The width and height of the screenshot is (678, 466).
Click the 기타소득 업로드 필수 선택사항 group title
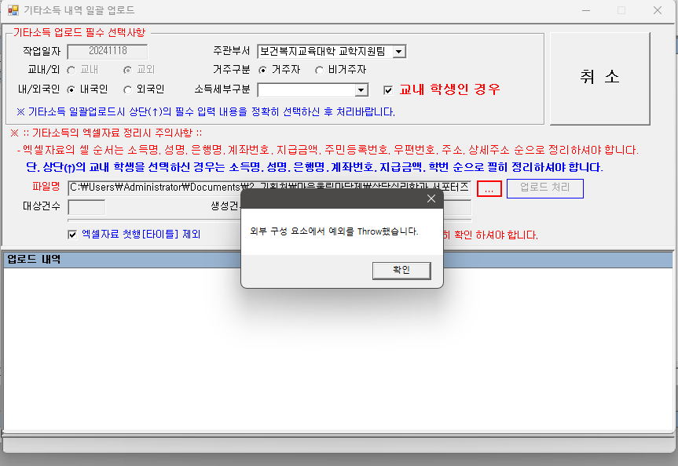pos(79,32)
